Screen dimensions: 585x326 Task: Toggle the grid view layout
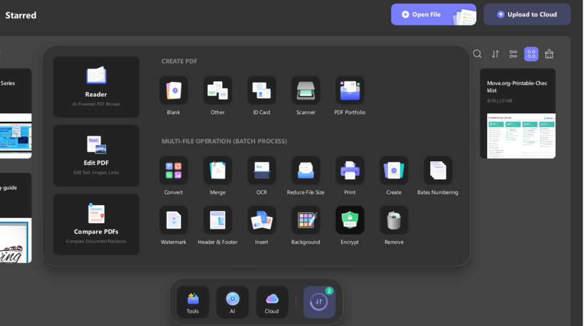point(531,54)
